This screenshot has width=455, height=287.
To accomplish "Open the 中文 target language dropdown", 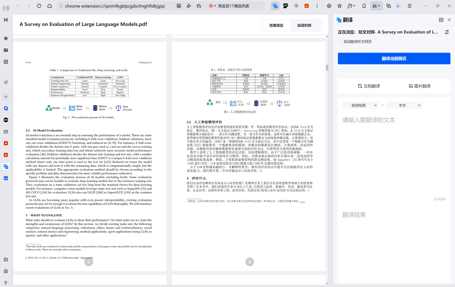I will click(404, 105).
